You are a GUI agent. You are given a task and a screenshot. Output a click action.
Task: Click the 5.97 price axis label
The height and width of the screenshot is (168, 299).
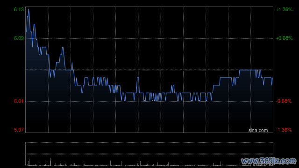tap(19, 130)
